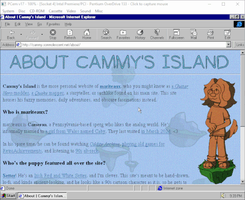245x200 pixels.
Task: Open PCem Sound menu
Action: pos(85,11)
